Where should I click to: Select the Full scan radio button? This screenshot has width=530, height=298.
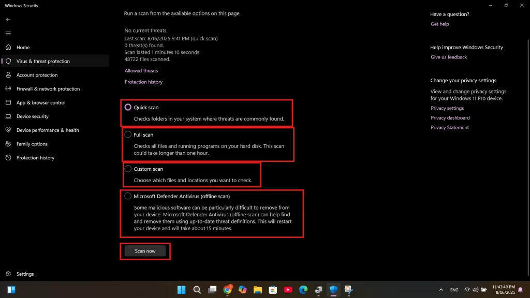pyautogui.click(x=128, y=135)
